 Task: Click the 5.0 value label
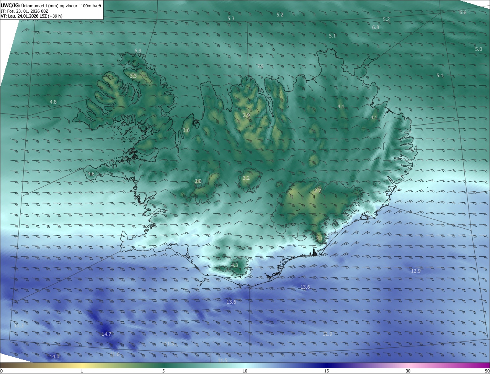[x=479, y=49]
